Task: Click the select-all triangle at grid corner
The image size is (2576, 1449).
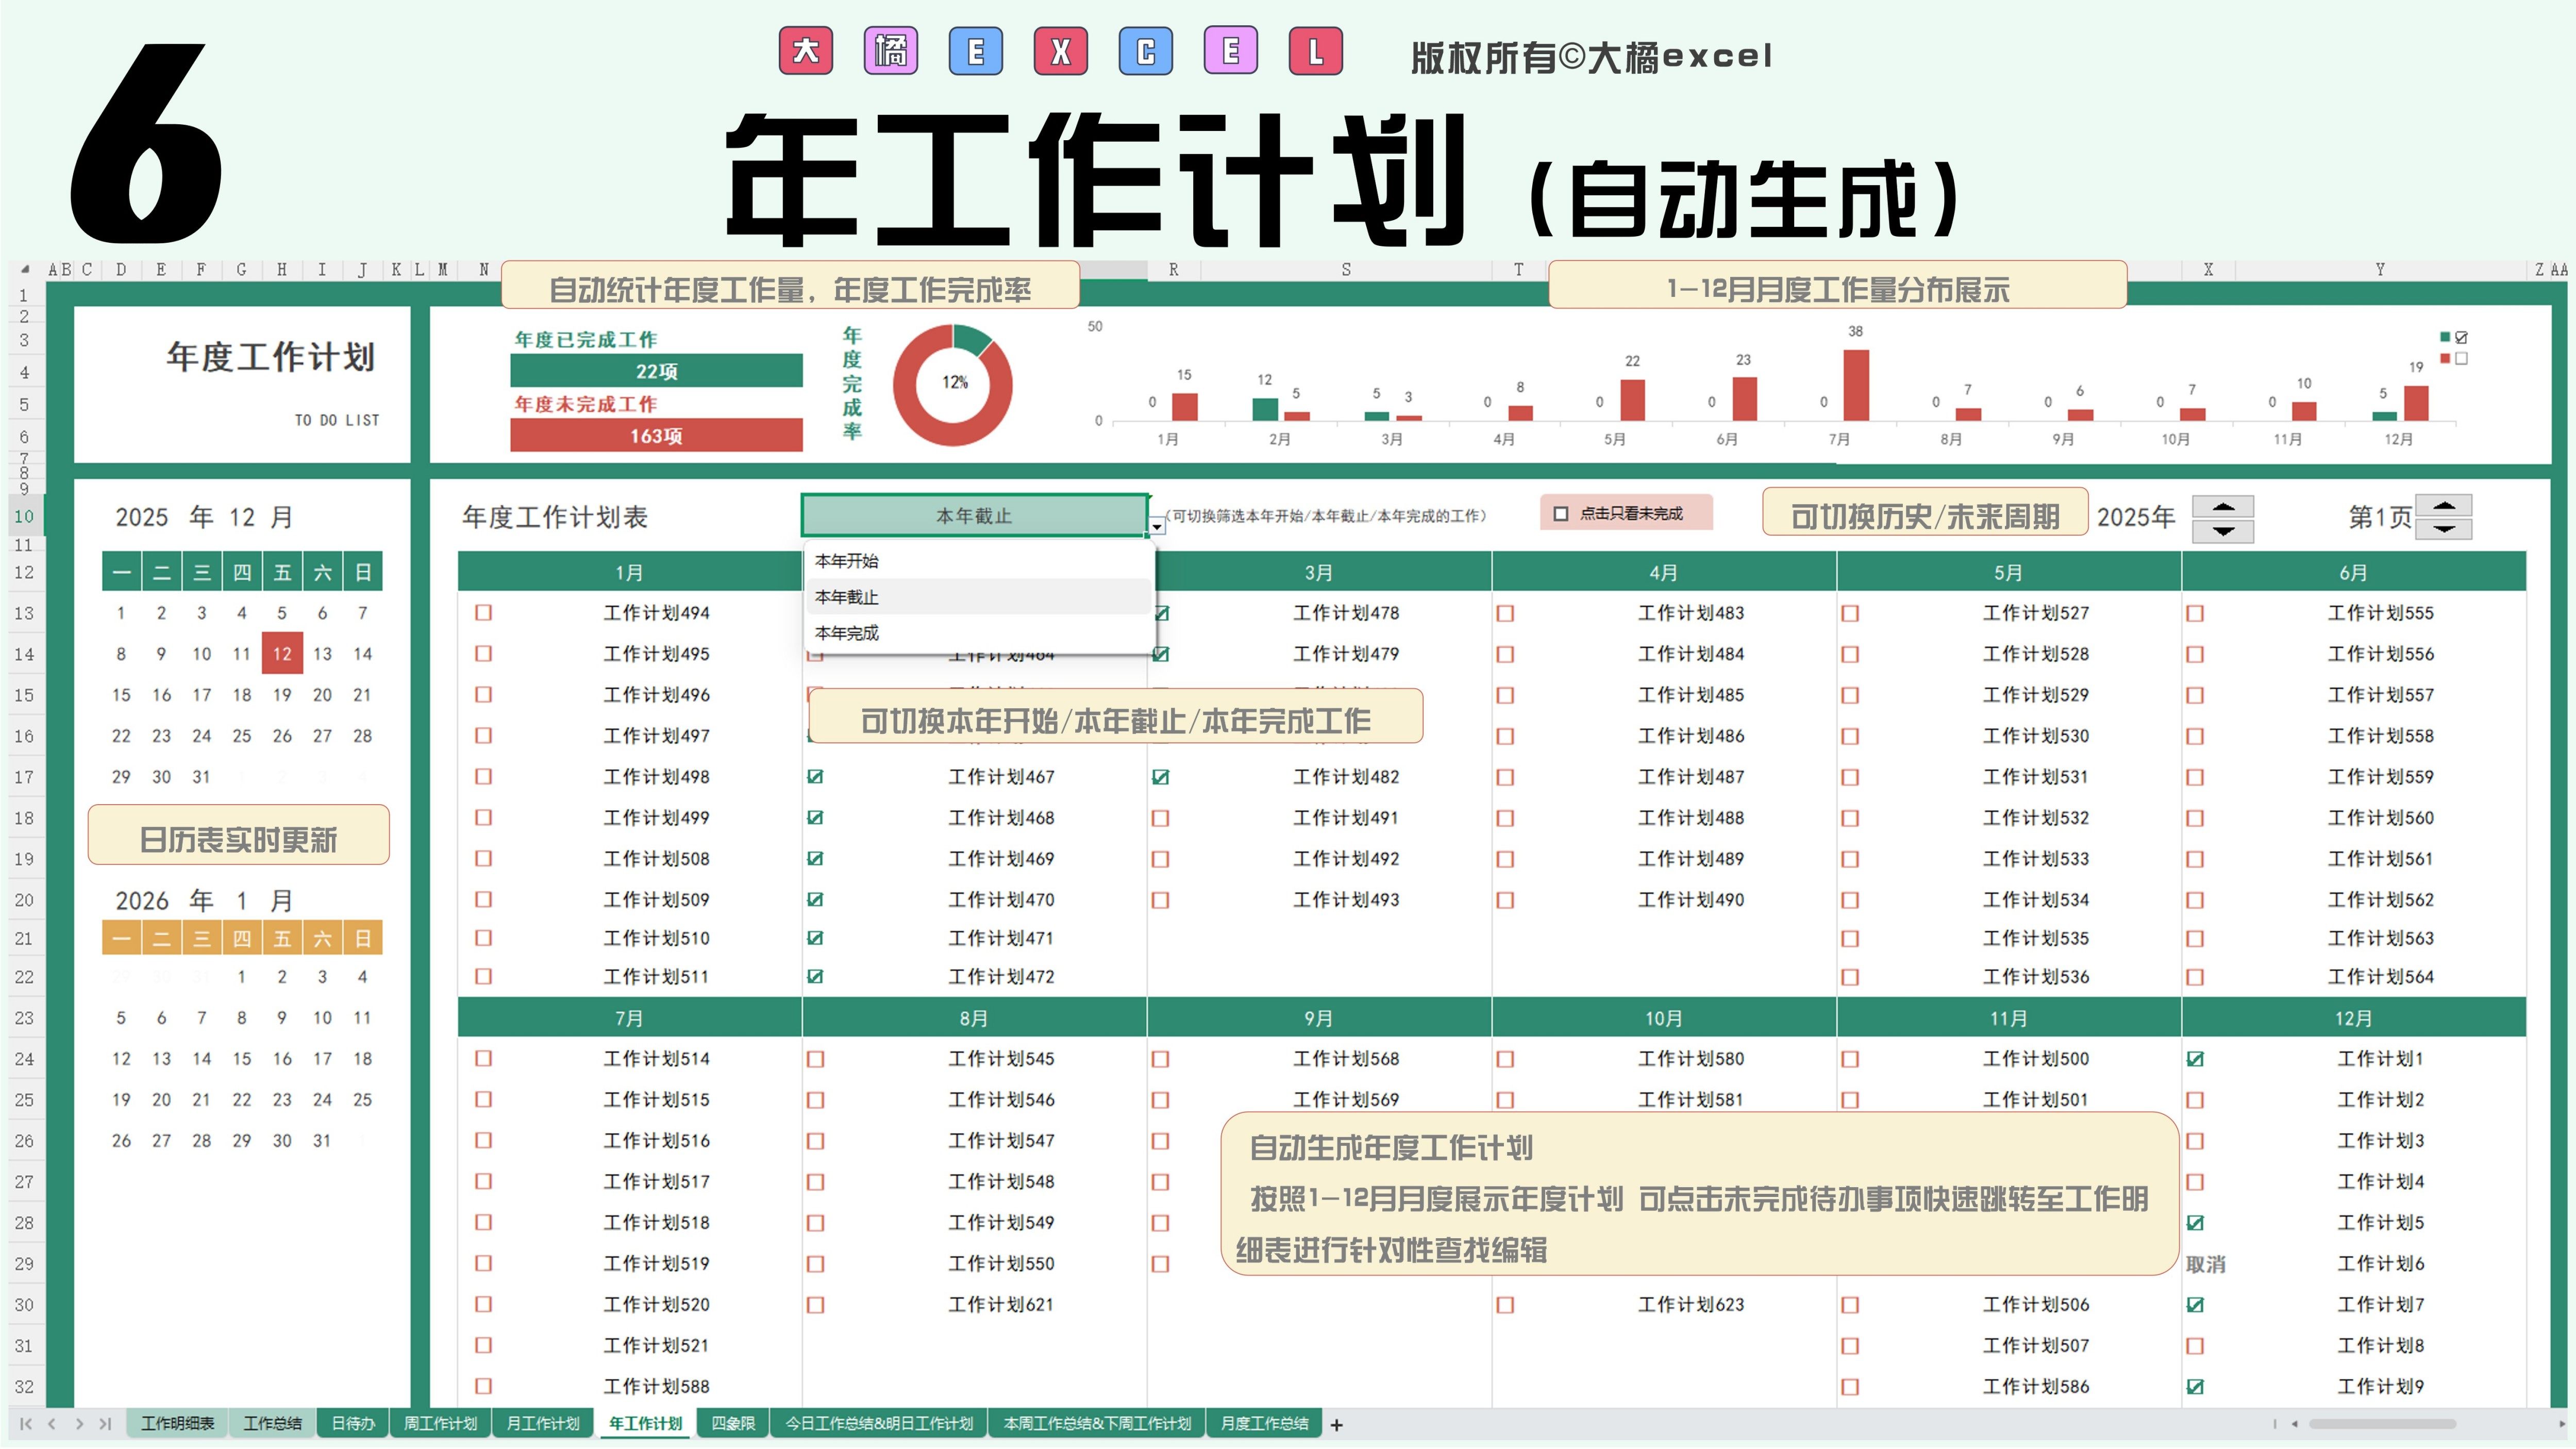Action: tap(25, 270)
